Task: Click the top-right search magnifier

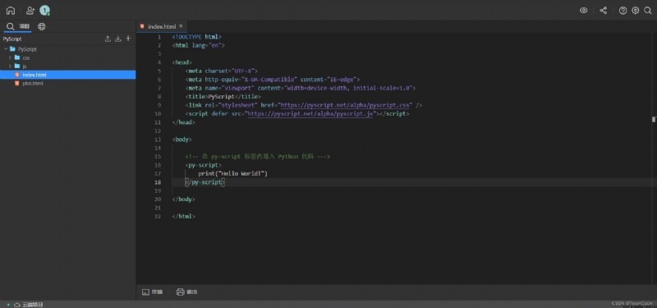Action: tap(648, 11)
